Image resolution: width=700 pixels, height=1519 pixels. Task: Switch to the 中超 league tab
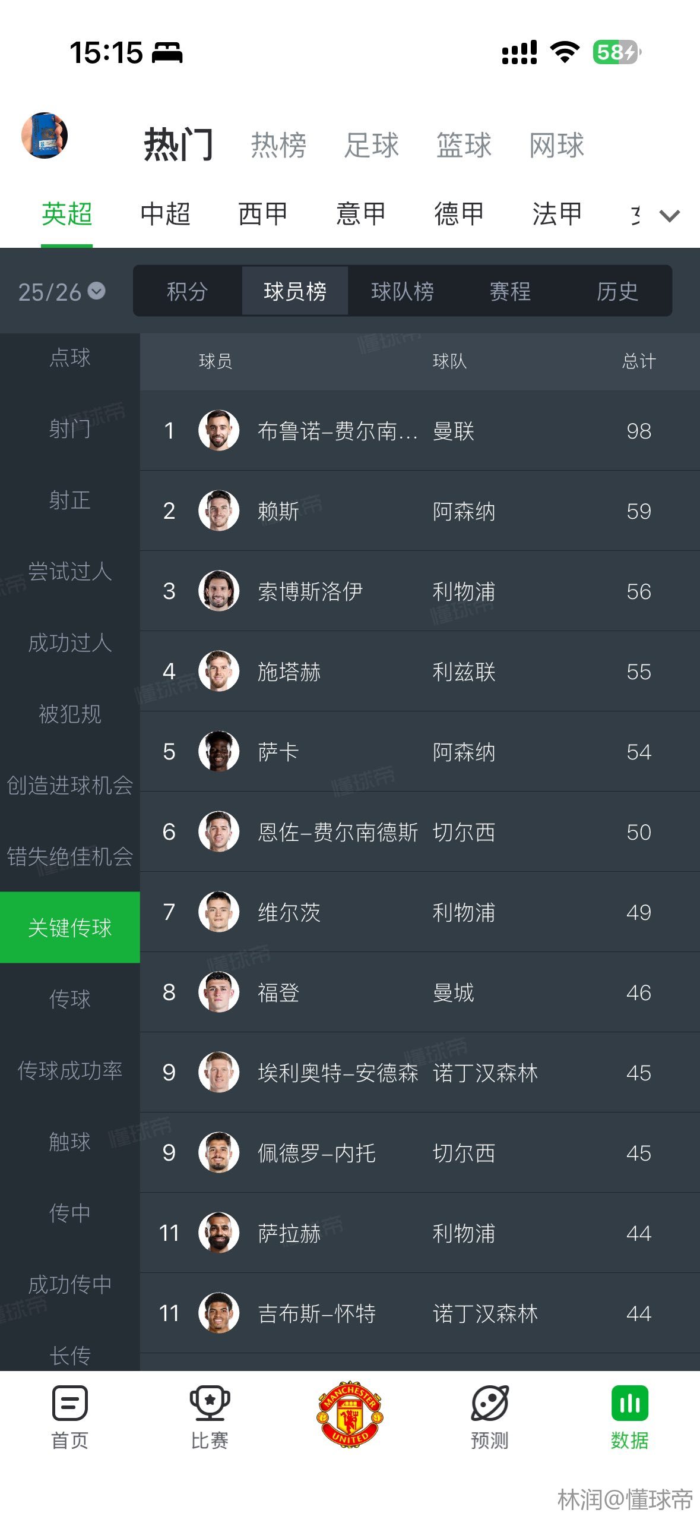[x=165, y=214]
